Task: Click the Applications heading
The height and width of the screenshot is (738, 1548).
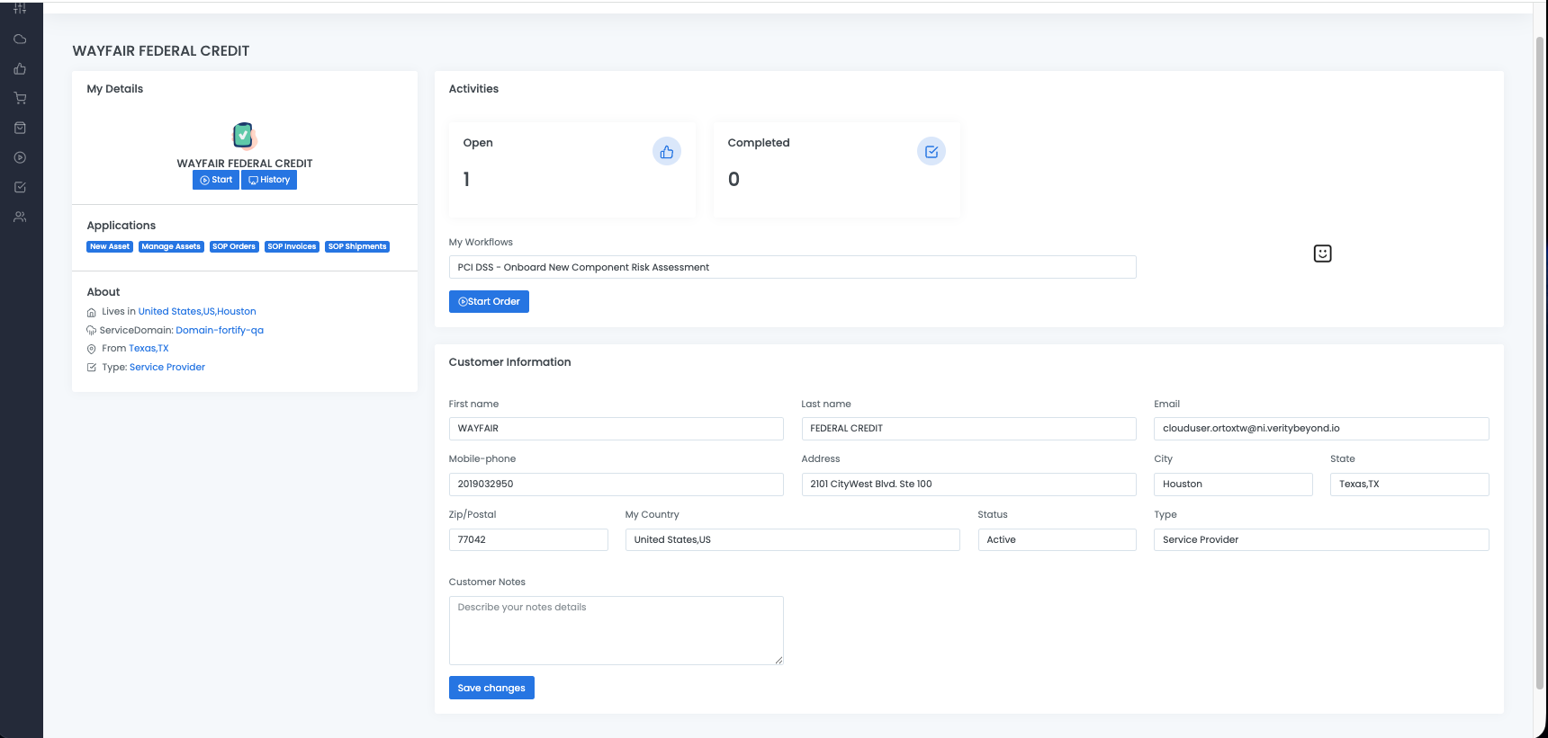Action: [x=121, y=226]
